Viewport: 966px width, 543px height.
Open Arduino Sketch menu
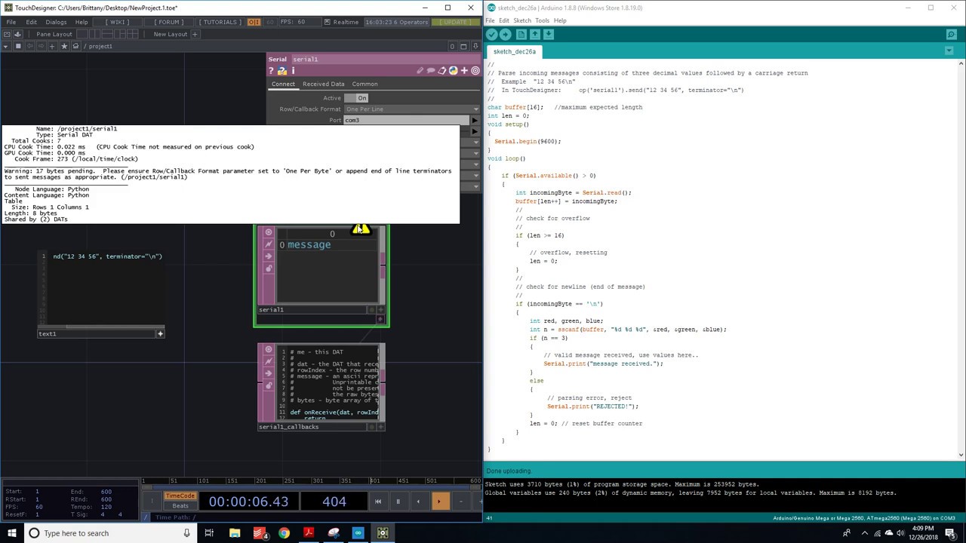coord(521,20)
